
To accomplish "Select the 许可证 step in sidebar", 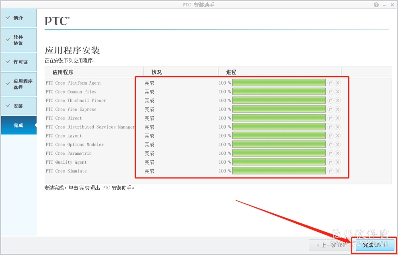I will pyautogui.click(x=19, y=62).
